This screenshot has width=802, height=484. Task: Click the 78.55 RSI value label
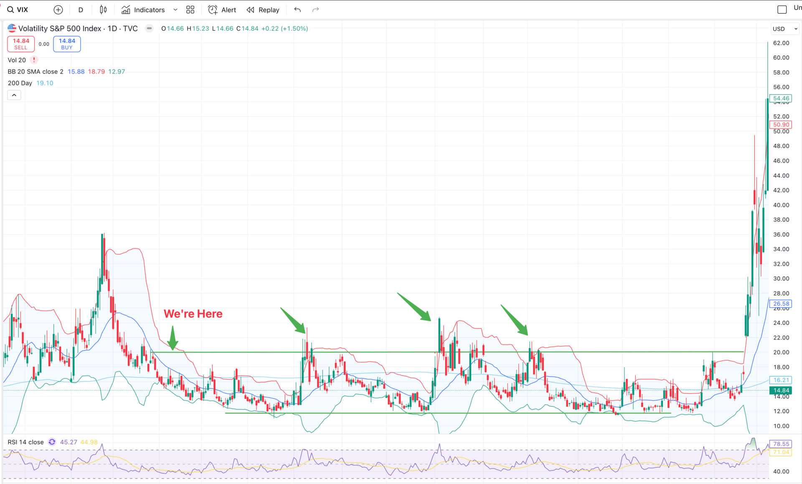coord(781,444)
